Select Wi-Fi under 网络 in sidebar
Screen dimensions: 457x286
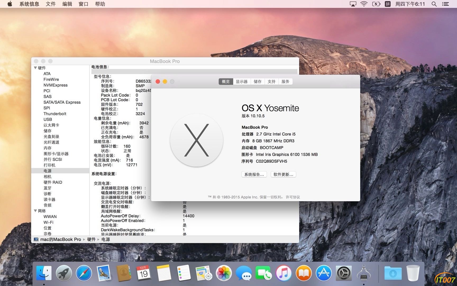(48, 222)
